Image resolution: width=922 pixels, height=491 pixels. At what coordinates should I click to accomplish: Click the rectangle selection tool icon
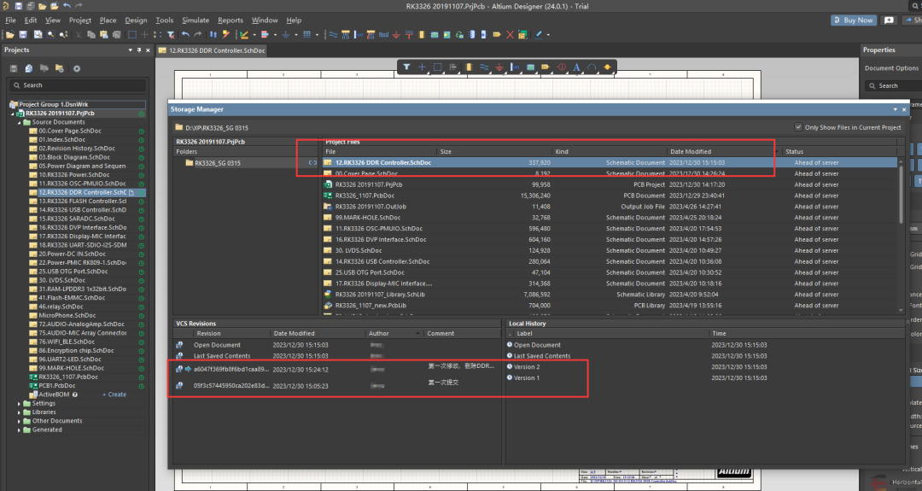(437, 67)
